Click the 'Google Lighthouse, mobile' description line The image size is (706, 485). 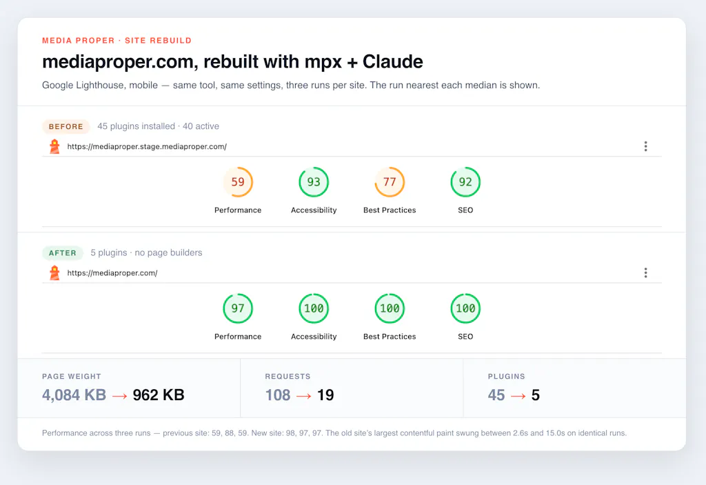point(291,85)
